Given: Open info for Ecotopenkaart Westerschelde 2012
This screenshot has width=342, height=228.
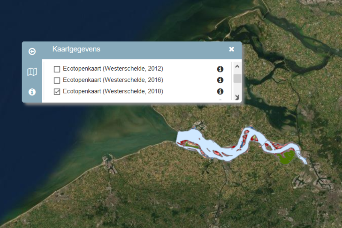Looking at the screenshot, I should point(221,69).
